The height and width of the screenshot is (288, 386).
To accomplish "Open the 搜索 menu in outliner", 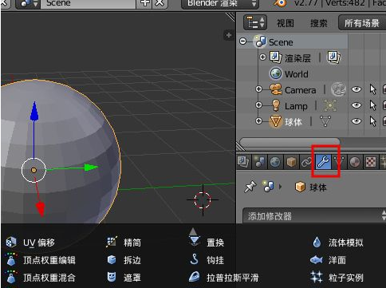I will point(319,23).
